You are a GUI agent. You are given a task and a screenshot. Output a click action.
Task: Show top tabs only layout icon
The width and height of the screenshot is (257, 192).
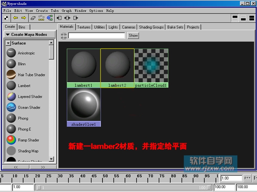[x=235, y=18]
